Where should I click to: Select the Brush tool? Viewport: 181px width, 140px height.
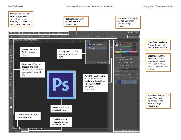11,64
